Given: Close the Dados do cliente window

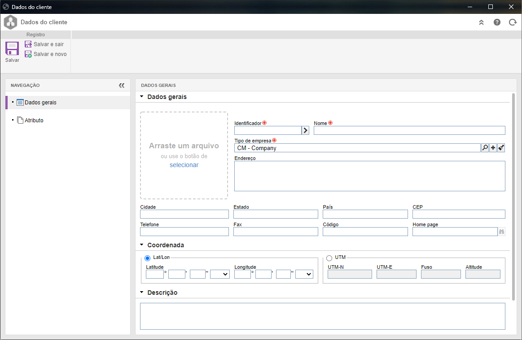Looking at the screenshot, I should 511,7.
